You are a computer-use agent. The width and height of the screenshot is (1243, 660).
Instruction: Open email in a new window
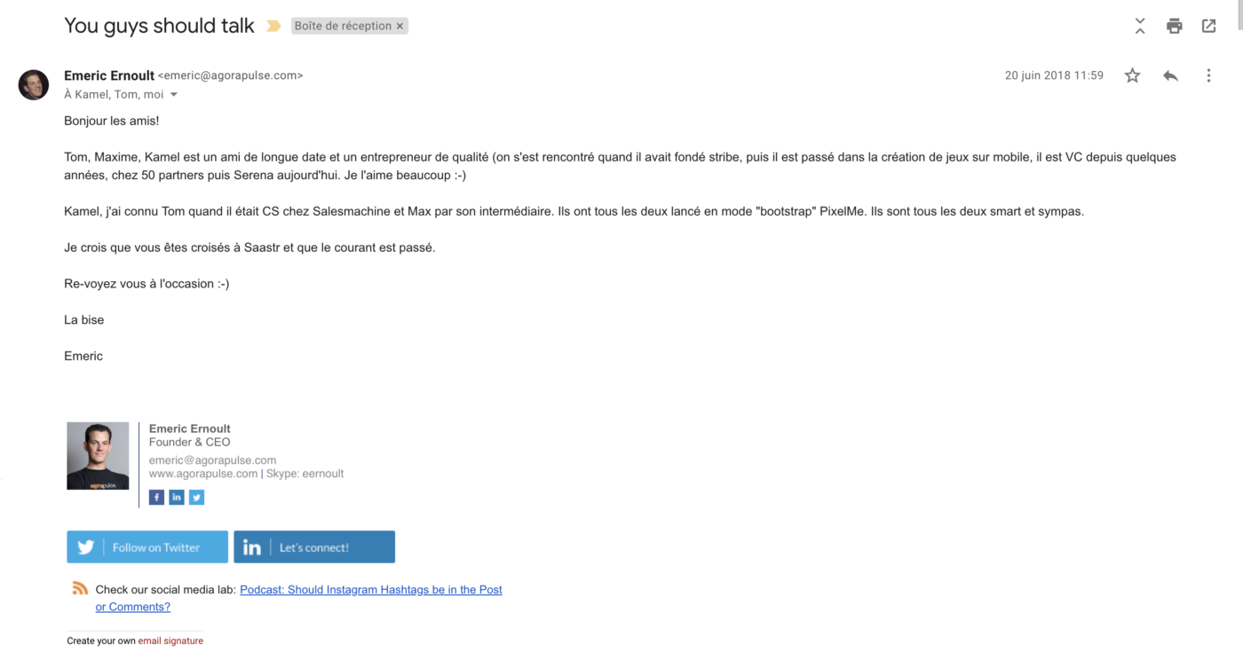(1208, 26)
